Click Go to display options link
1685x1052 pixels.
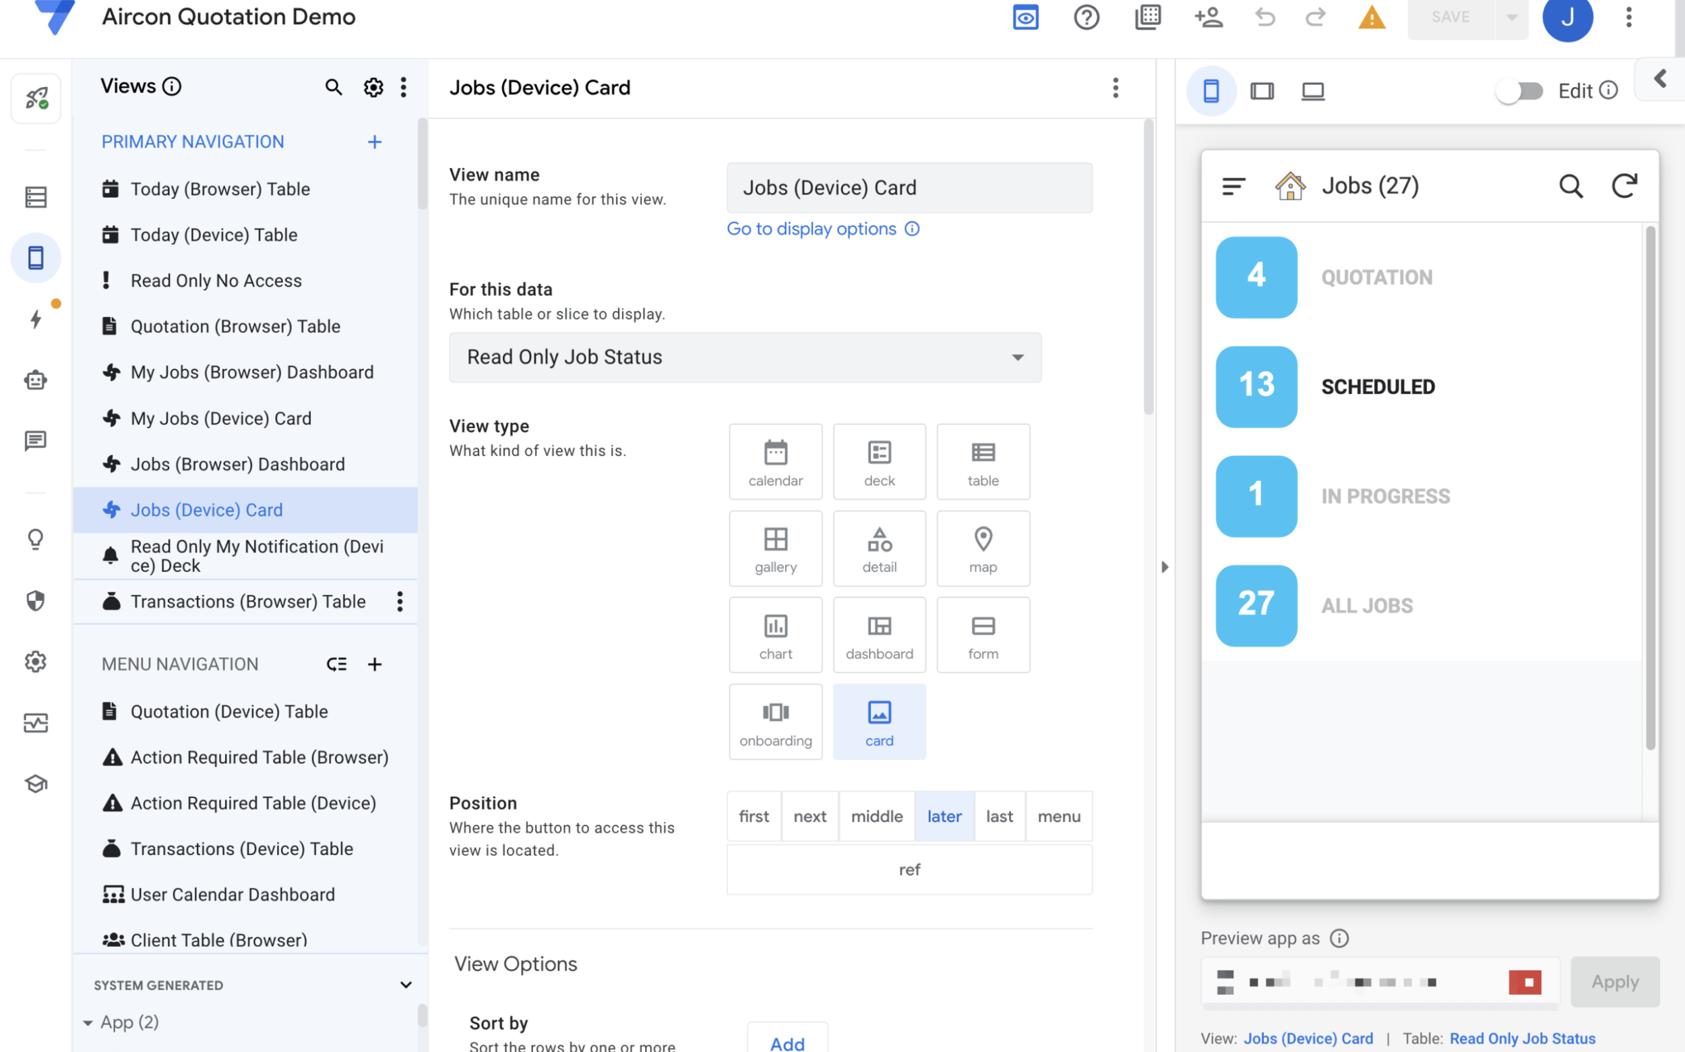pyautogui.click(x=811, y=229)
